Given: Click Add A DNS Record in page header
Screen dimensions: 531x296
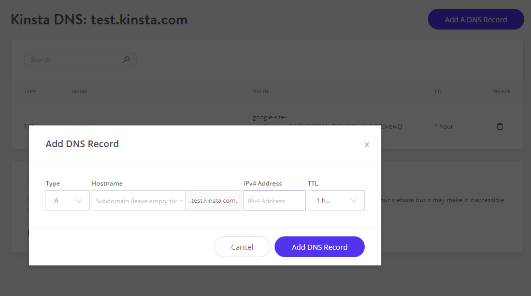Looking at the screenshot, I should tap(476, 19).
